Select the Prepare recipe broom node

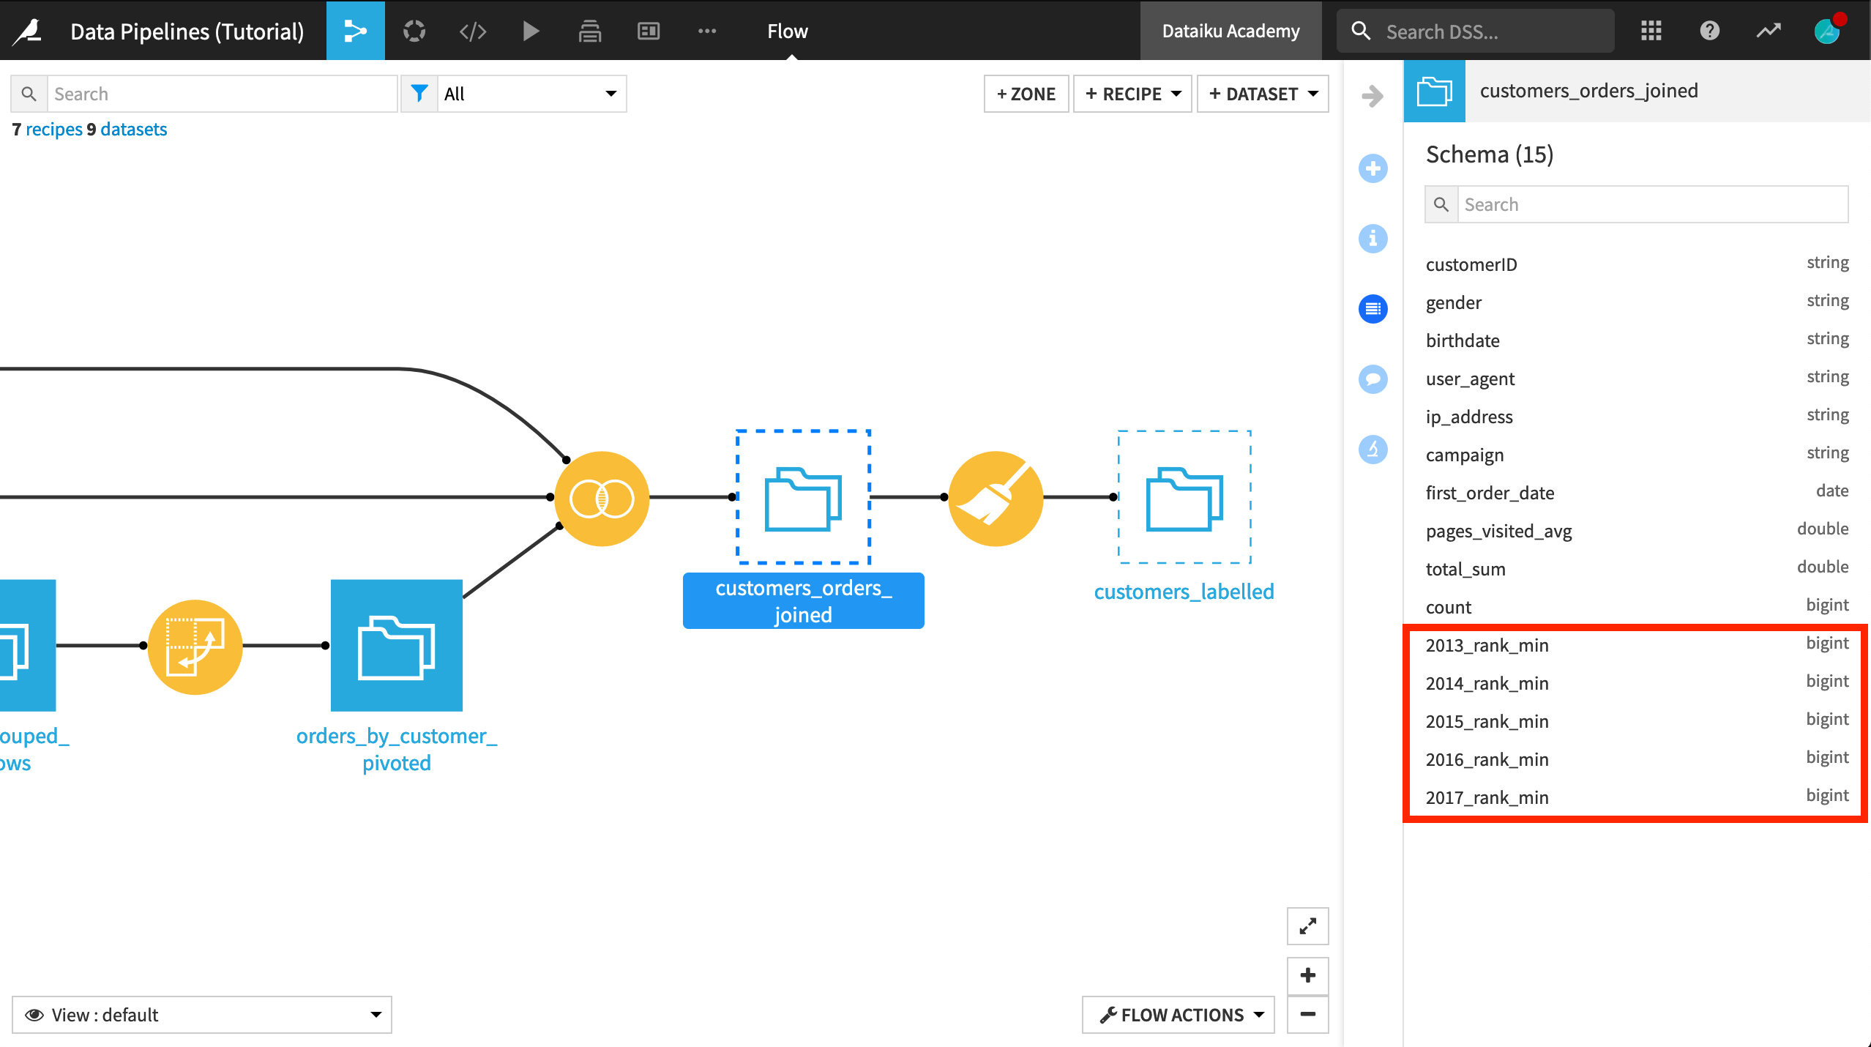pyautogui.click(x=996, y=499)
